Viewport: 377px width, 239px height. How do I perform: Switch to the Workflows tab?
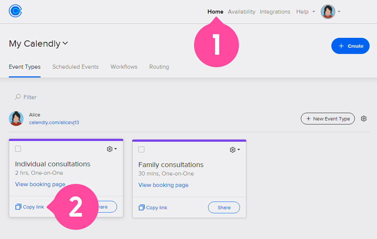(124, 67)
